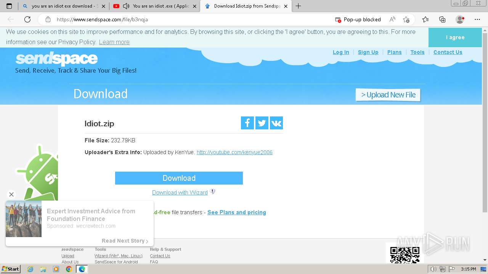Close the YouTube 'You are an idiot .exe' tab
Image resolution: width=488 pixels, height=274 pixels.
(194, 6)
